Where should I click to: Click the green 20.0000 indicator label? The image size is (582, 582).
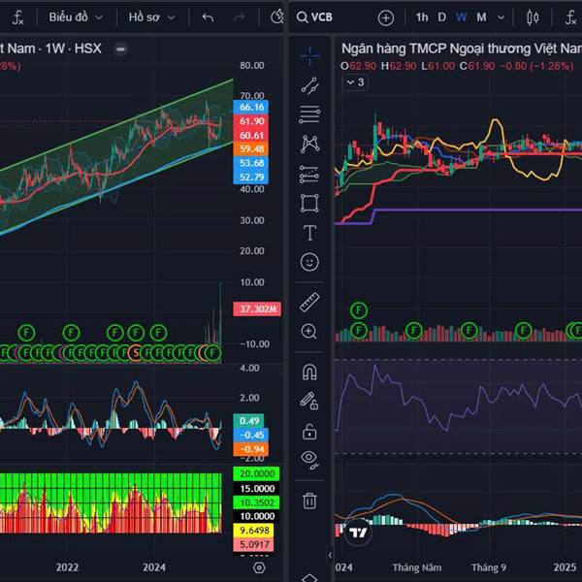[x=256, y=474]
